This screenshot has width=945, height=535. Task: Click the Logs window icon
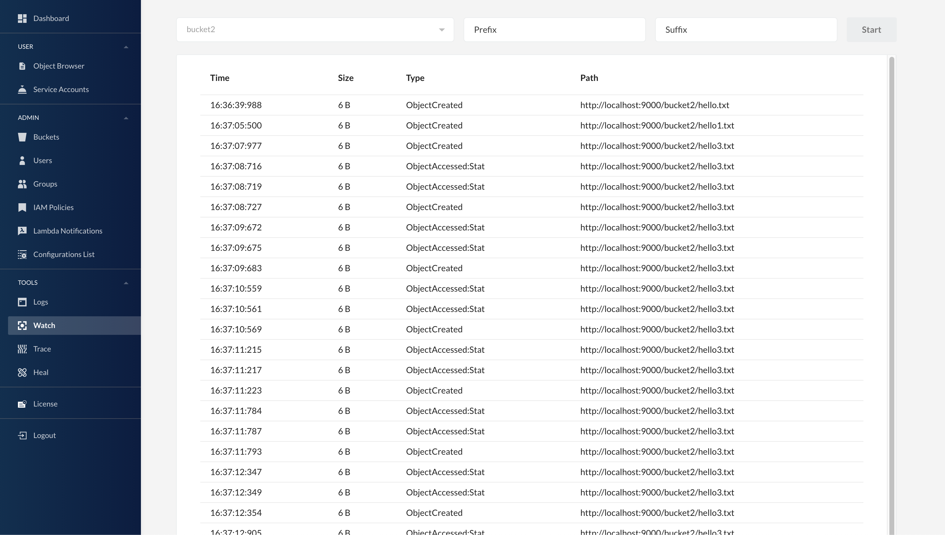click(x=22, y=302)
